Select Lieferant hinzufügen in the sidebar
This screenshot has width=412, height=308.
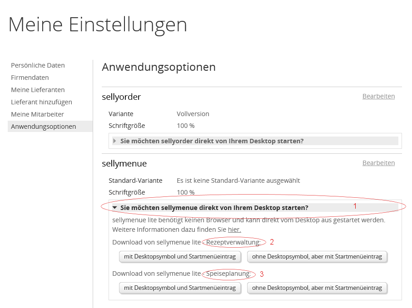41,102
